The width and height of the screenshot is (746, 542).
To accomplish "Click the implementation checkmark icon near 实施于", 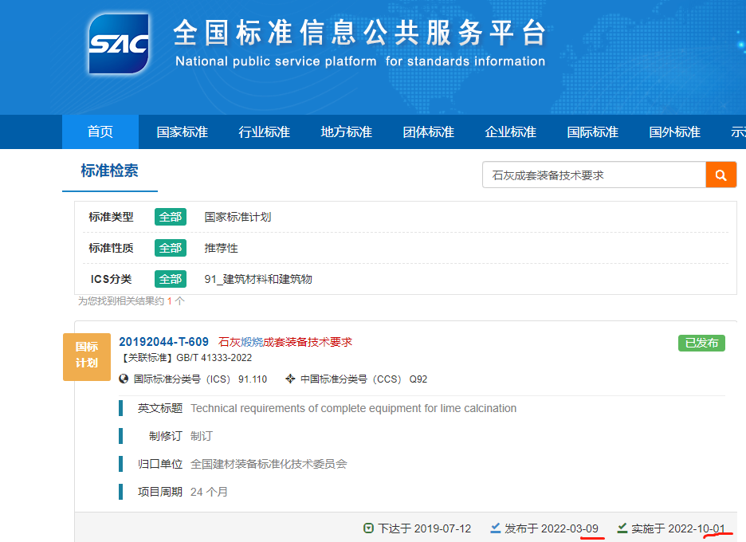I will point(622,528).
